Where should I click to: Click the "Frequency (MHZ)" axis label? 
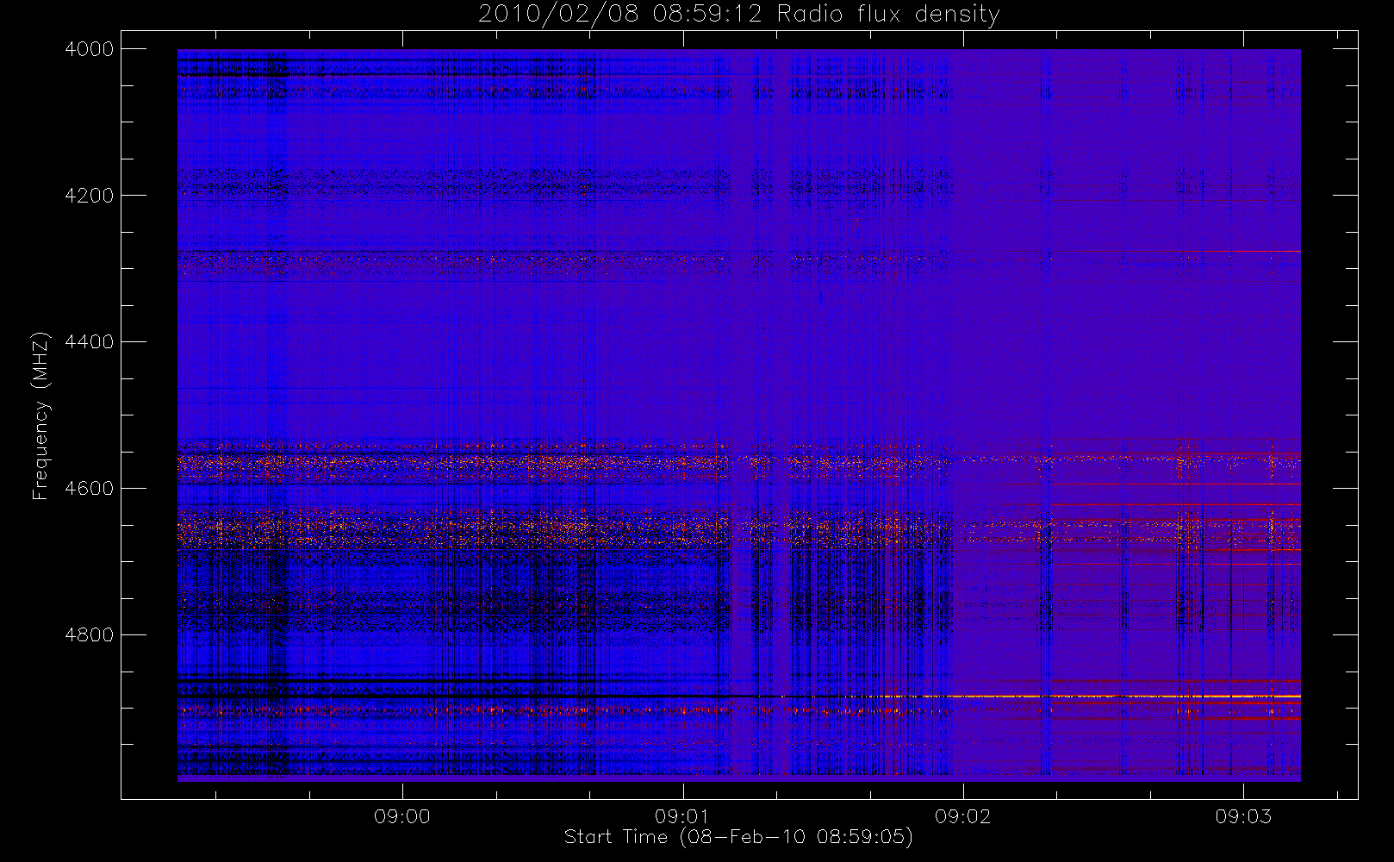[40, 415]
